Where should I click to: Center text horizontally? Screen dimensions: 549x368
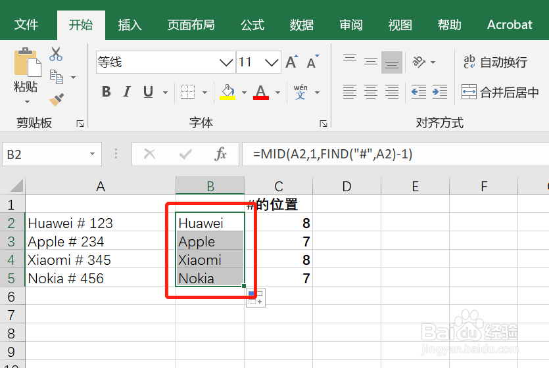(x=371, y=92)
